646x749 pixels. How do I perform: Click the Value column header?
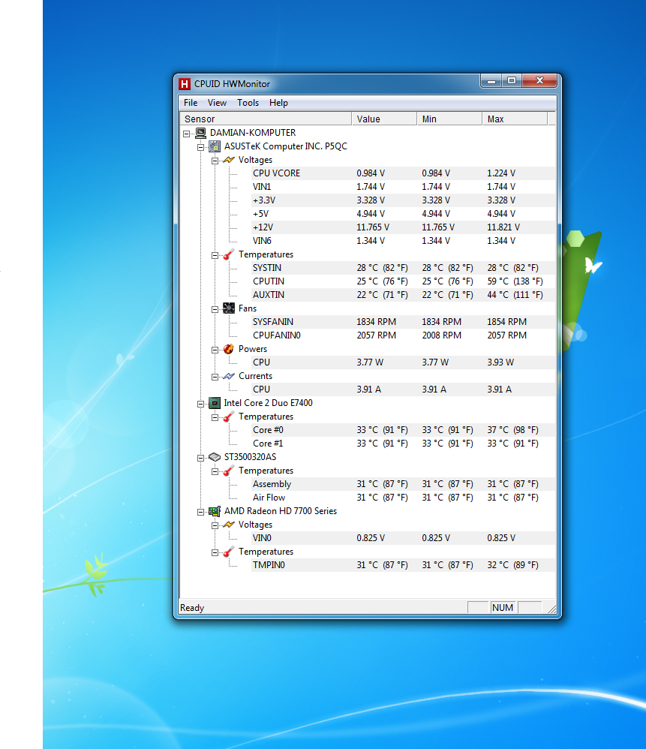click(383, 119)
